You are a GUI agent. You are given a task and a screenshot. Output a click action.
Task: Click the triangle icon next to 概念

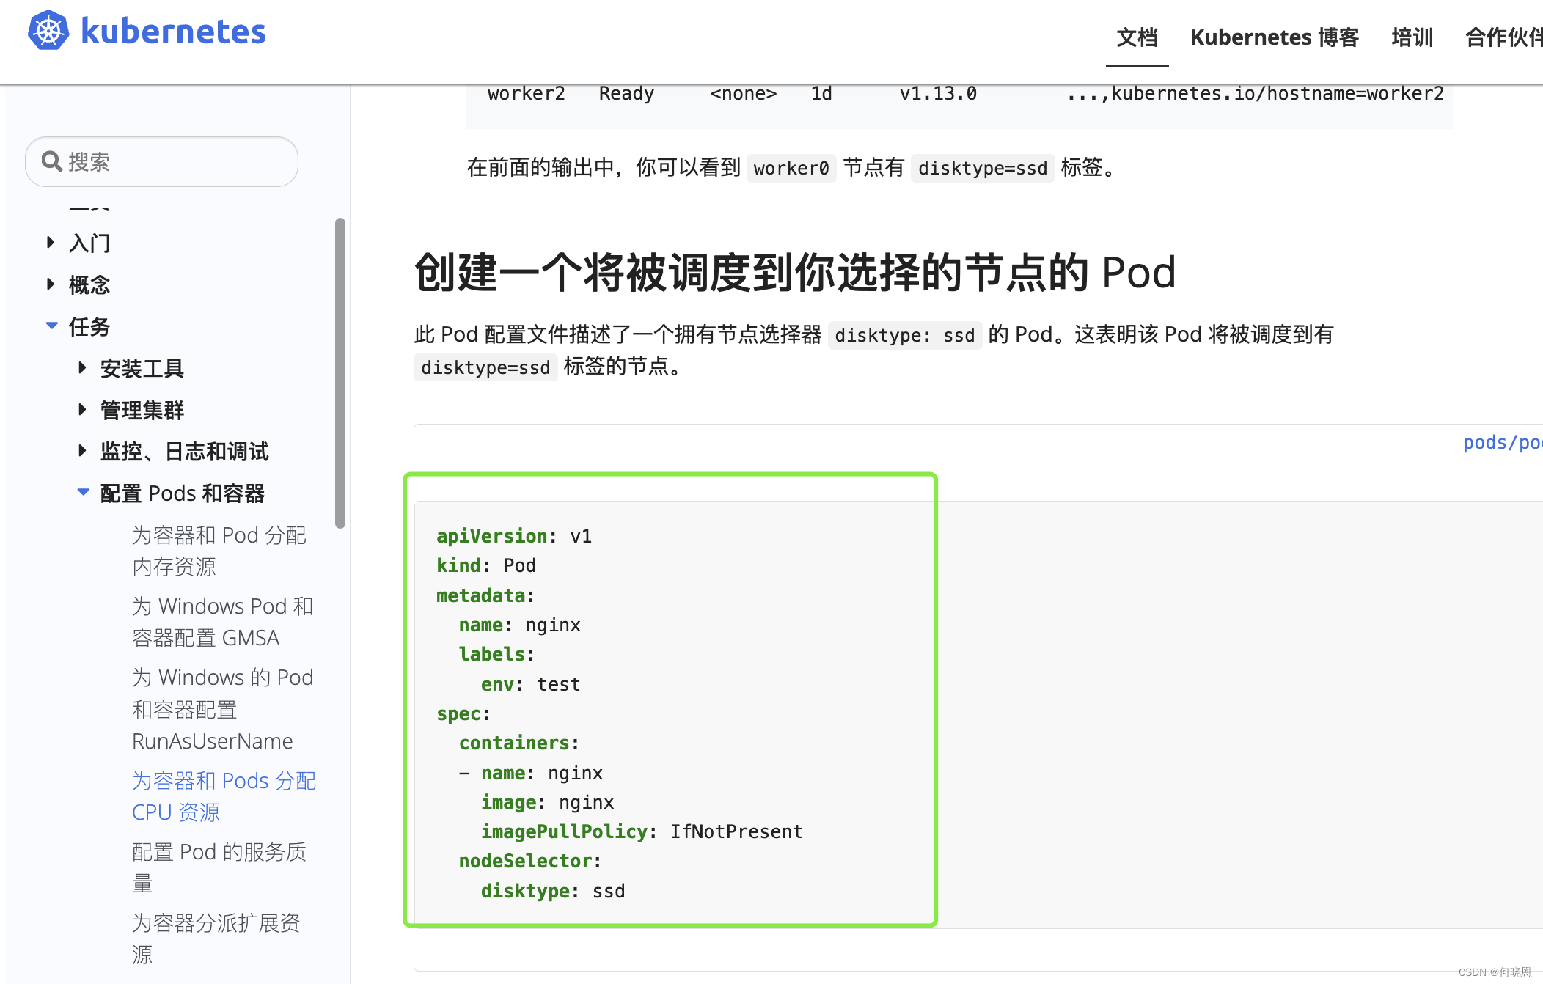50,284
